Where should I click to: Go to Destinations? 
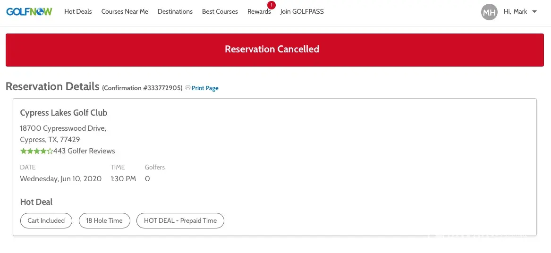(x=175, y=11)
